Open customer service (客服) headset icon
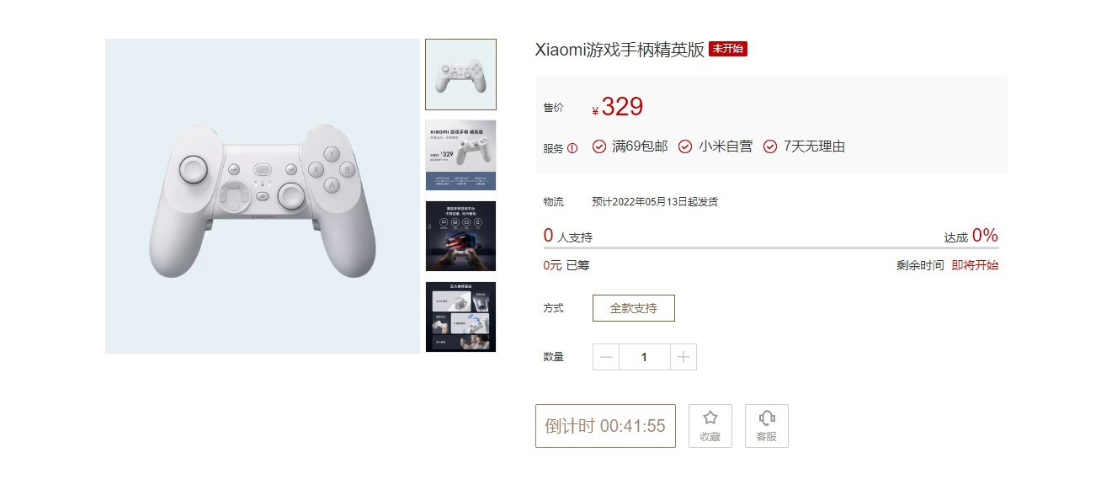The height and width of the screenshot is (479, 1101). [x=766, y=417]
